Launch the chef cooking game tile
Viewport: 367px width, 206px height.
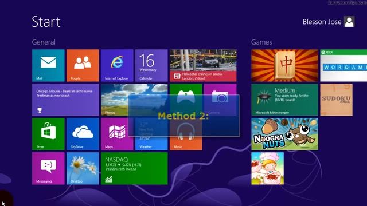coord(268,168)
